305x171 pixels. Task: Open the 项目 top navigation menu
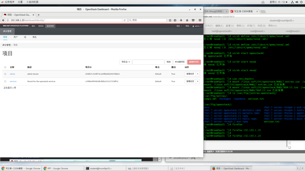pos(33,26)
